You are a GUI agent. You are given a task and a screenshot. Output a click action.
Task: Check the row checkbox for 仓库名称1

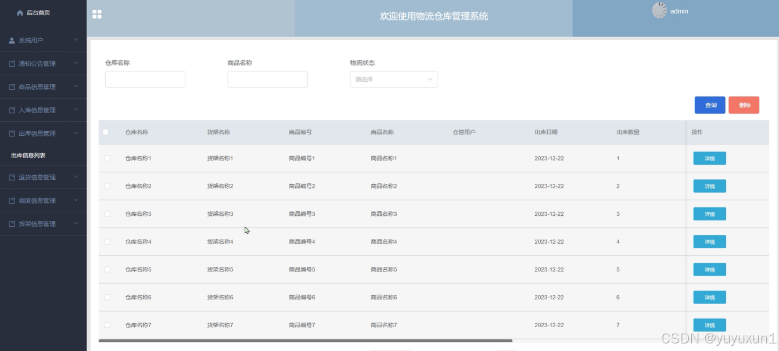point(107,158)
